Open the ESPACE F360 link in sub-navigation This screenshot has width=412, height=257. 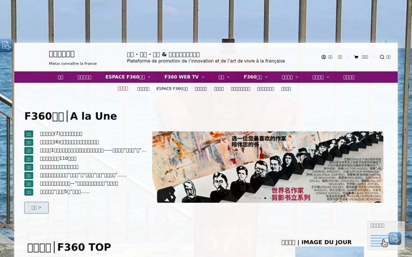coord(172,89)
